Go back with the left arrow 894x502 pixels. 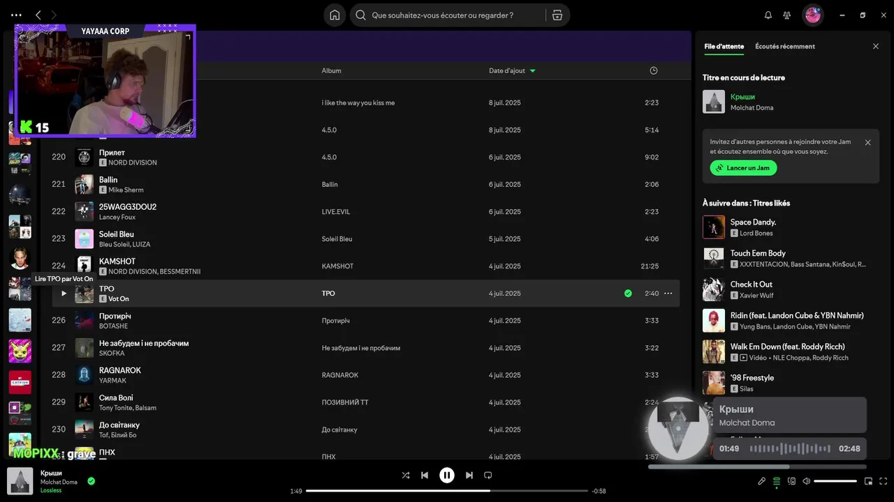(x=38, y=15)
